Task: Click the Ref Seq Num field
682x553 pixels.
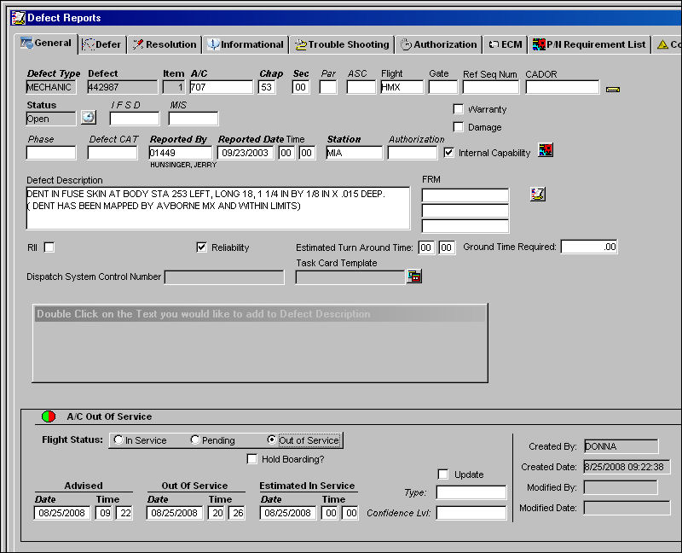Action: [491, 87]
